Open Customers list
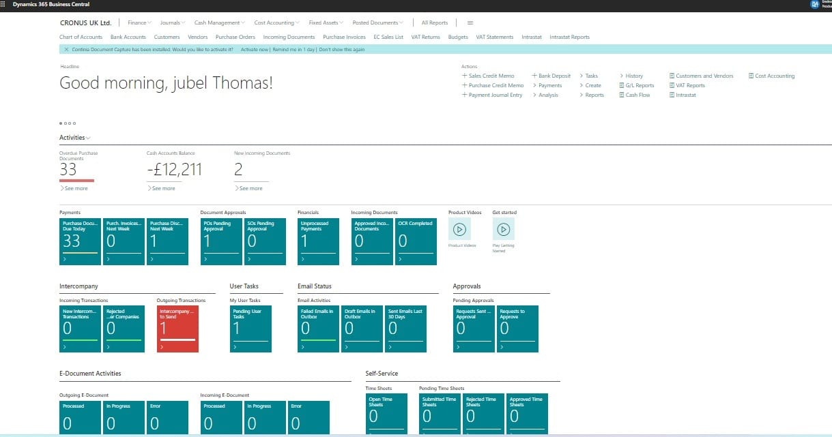 [x=167, y=37]
